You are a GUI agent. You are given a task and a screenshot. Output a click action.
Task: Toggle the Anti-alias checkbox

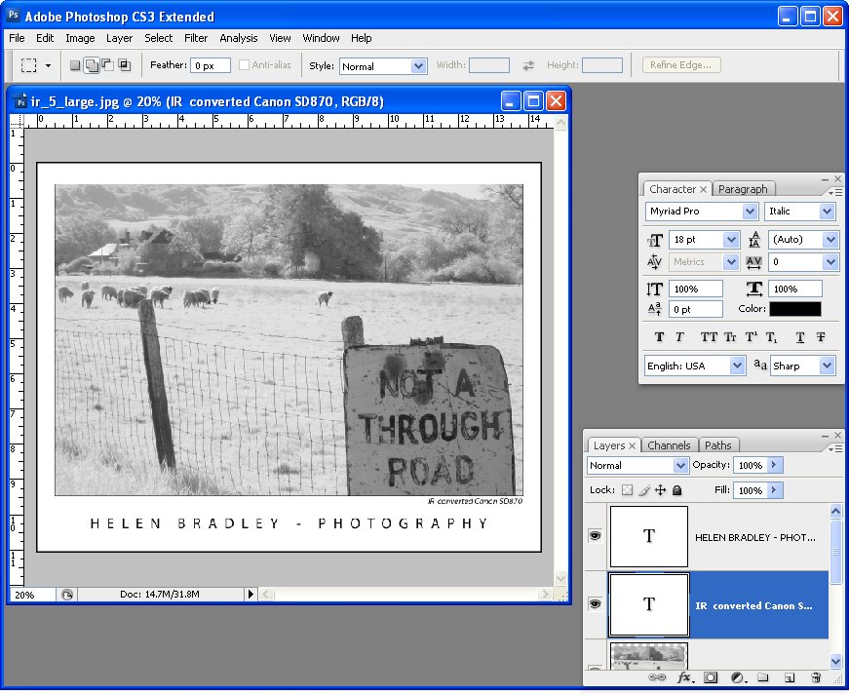tap(245, 65)
